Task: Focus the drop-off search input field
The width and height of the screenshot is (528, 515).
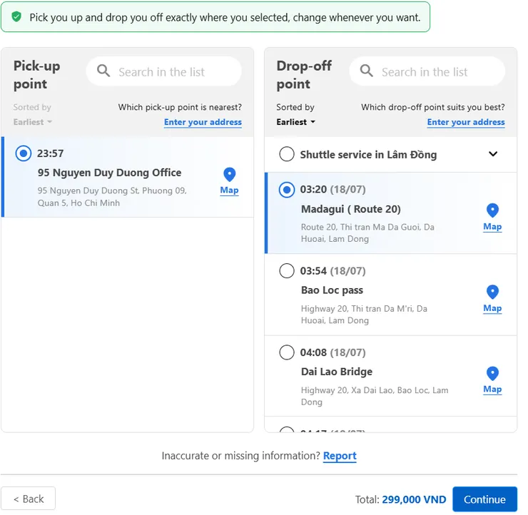Action: point(435,72)
